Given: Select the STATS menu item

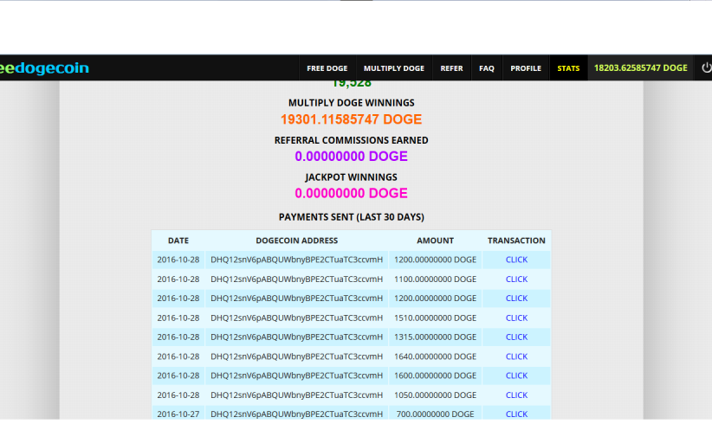Looking at the screenshot, I should [x=568, y=68].
